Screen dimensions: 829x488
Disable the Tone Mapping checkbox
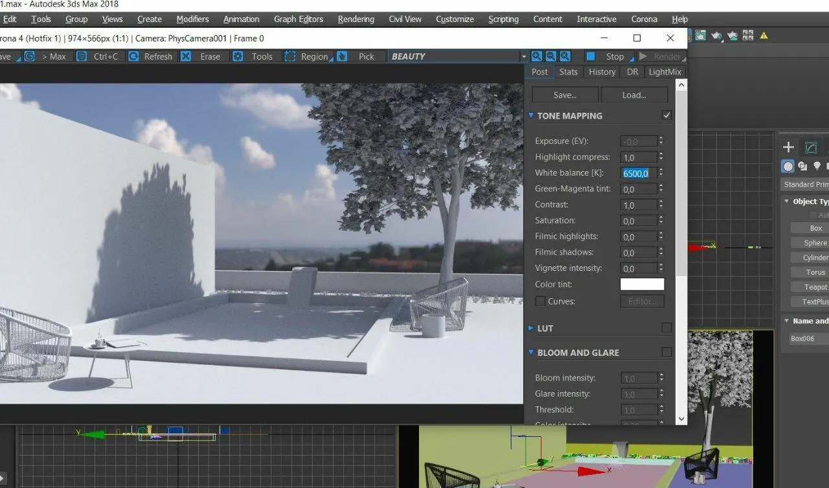pos(666,115)
